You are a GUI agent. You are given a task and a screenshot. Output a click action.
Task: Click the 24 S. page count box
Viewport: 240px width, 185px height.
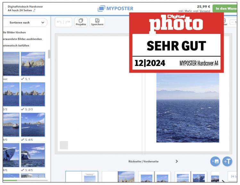point(233,176)
